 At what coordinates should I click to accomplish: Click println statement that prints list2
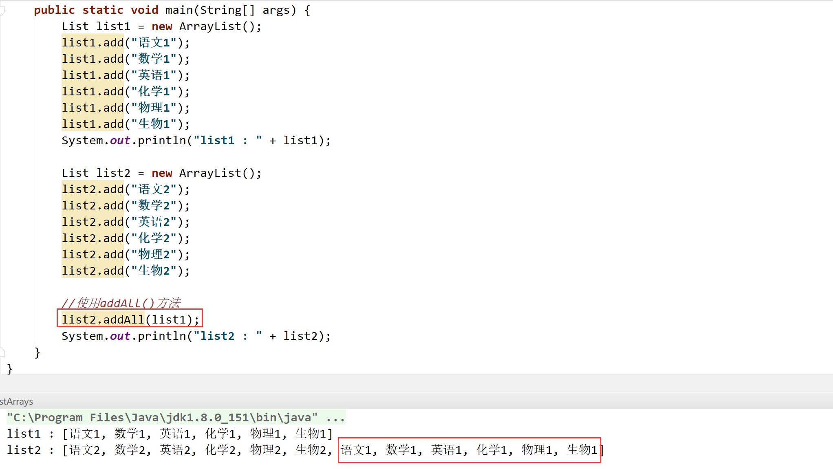coord(196,336)
